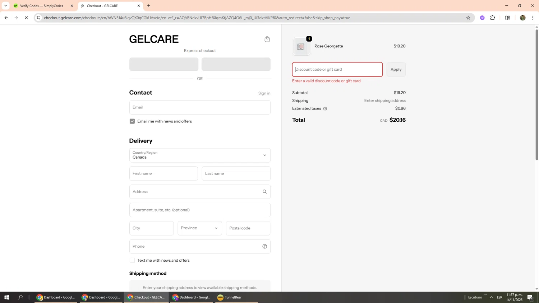
Task: Click the page vertical scrollbar
Action: [x=537, y=95]
